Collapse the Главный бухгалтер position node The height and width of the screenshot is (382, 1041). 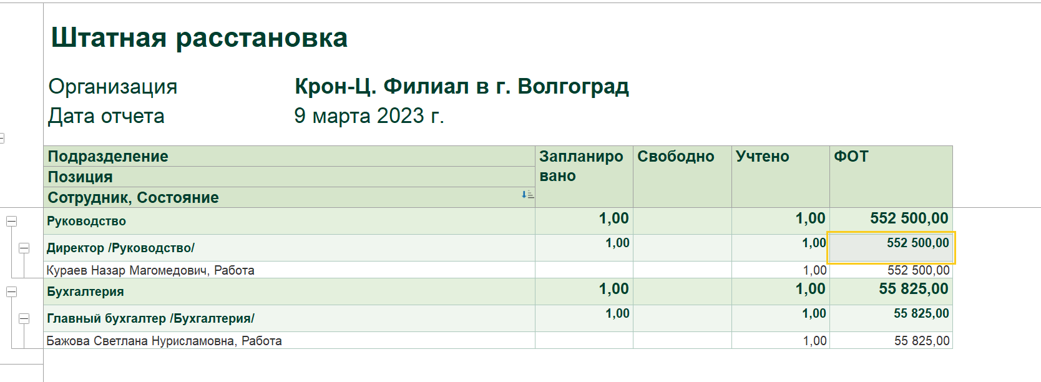pos(24,318)
